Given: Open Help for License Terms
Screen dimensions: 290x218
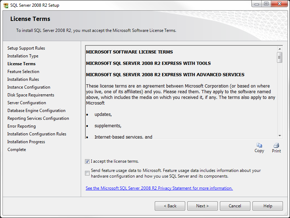Looking at the screenshot, I should coord(268,206).
